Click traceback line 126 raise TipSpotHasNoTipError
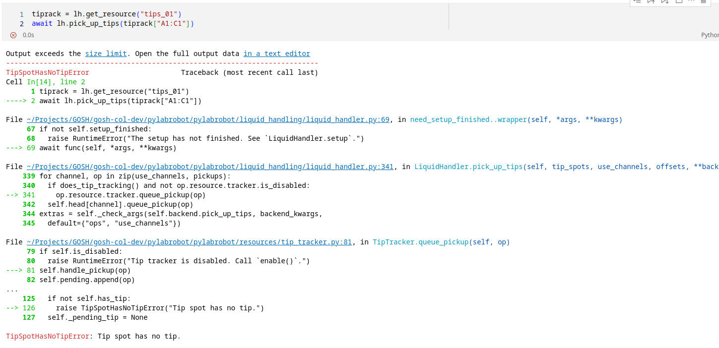The height and width of the screenshot is (348, 719). point(160,308)
